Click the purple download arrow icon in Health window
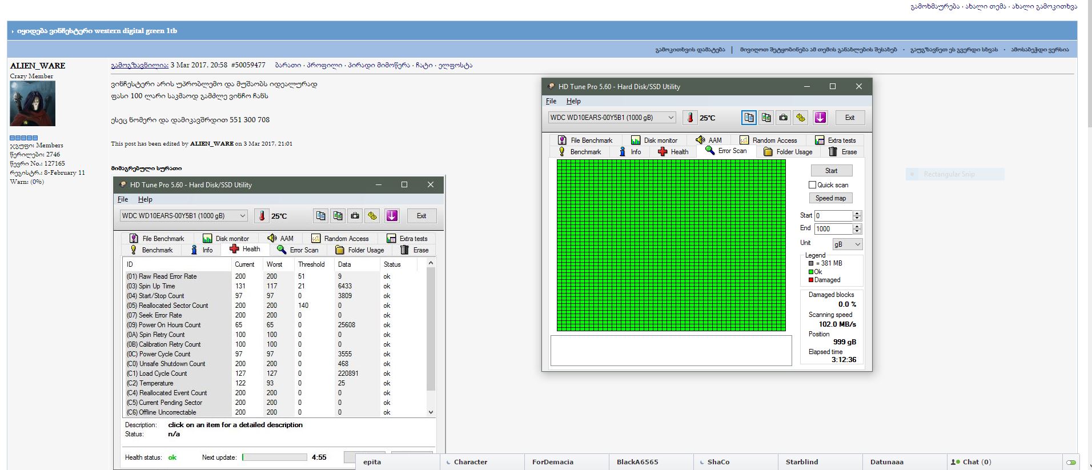The width and height of the screenshot is (1092, 470). tap(392, 216)
